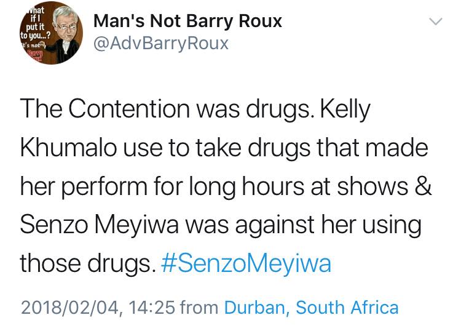Visit the @AdvBarryRoux handle
The height and width of the screenshot is (331, 461).
pyautogui.click(x=161, y=43)
